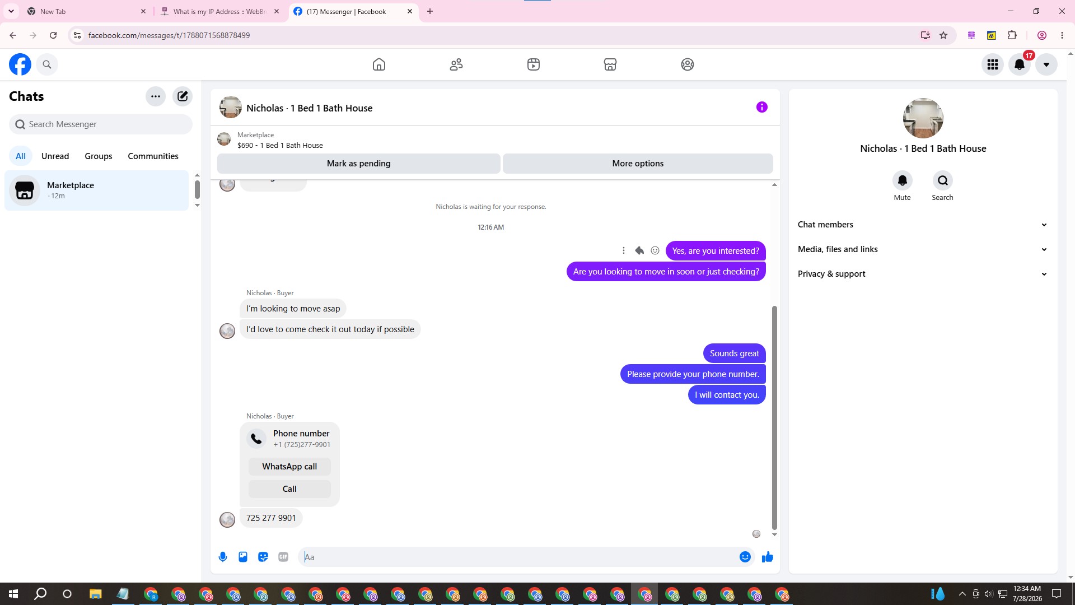Screen dimensions: 1075x605
Task: Open notifications bell with 17 badge
Action: pyautogui.click(x=1020, y=64)
